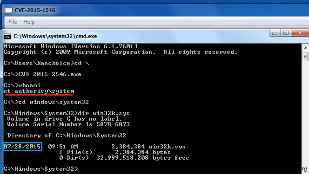Click the whoami command text
The width and height of the screenshot is (309, 174).
[x=30, y=85]
